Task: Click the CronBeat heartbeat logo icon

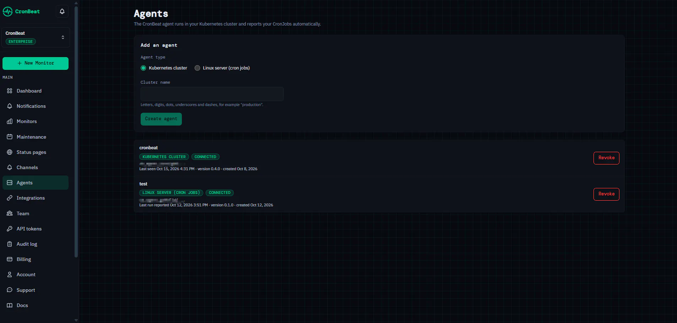Action: (7, 11)
